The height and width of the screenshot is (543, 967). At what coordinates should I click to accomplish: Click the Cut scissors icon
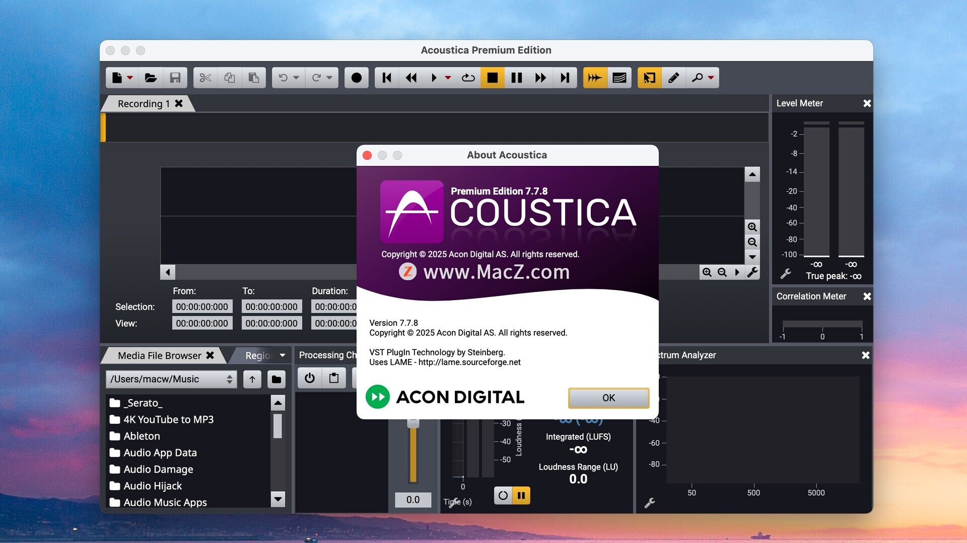click(205, 77)
